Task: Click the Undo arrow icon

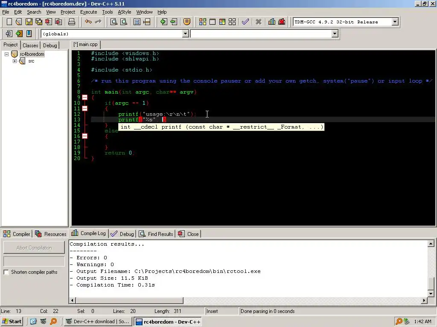Action: coord(88,22)
